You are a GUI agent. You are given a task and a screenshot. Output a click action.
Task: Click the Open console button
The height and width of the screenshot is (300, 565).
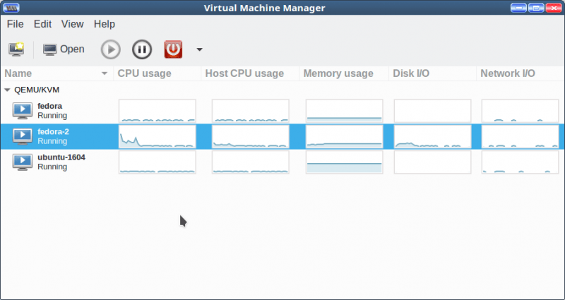point(64,49)
